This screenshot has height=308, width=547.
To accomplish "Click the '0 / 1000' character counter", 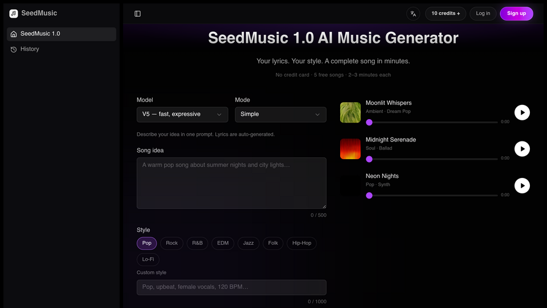I will click(x=317, y=302).
